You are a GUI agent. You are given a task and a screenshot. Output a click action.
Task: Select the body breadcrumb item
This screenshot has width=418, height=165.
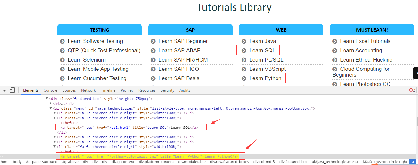coord(17,162)
